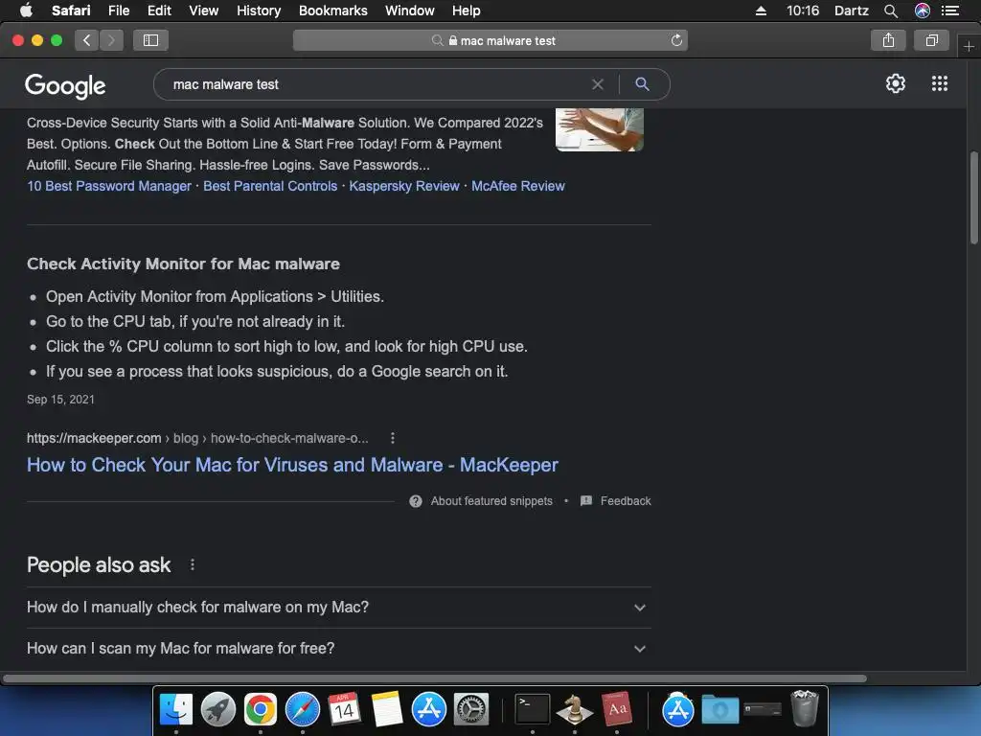This screenshot has height=736, width=981.
Task: Open options dots beside People also ask
Action: click(192, 564)
